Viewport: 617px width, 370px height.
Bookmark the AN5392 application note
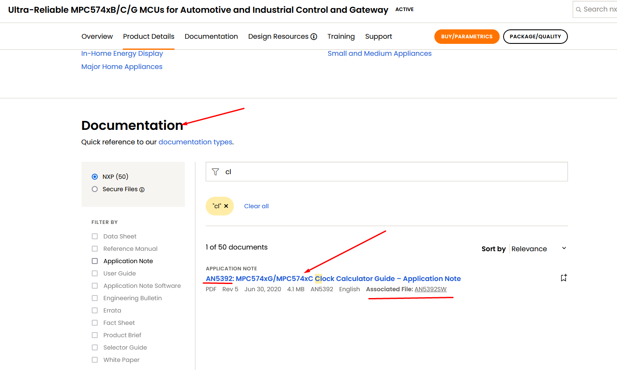[564, 277]
